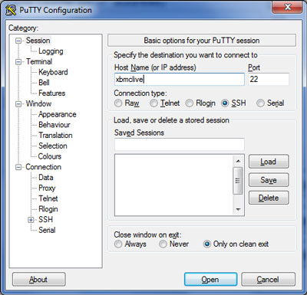Open the Logging category
The image size is (307, 295).
point(51,51)
